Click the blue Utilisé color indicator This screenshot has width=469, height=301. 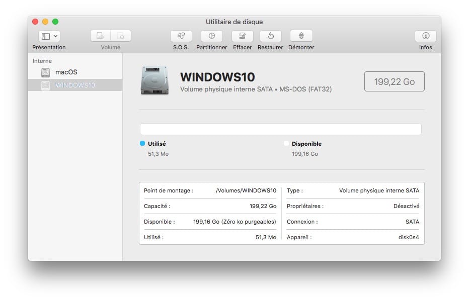coord(142,143)
